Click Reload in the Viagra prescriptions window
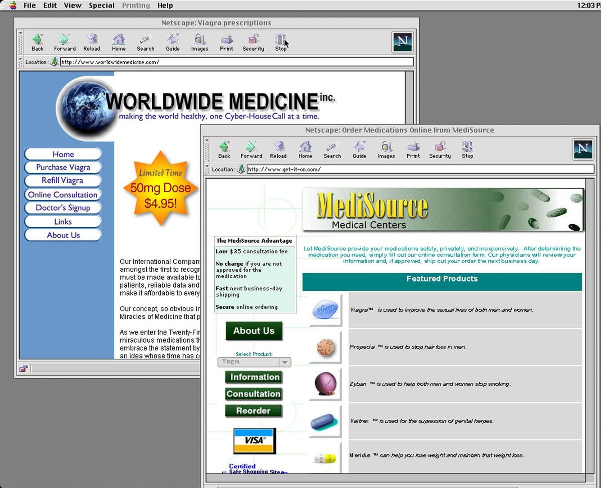Screen dimensions: 601x488 [92, 43]
